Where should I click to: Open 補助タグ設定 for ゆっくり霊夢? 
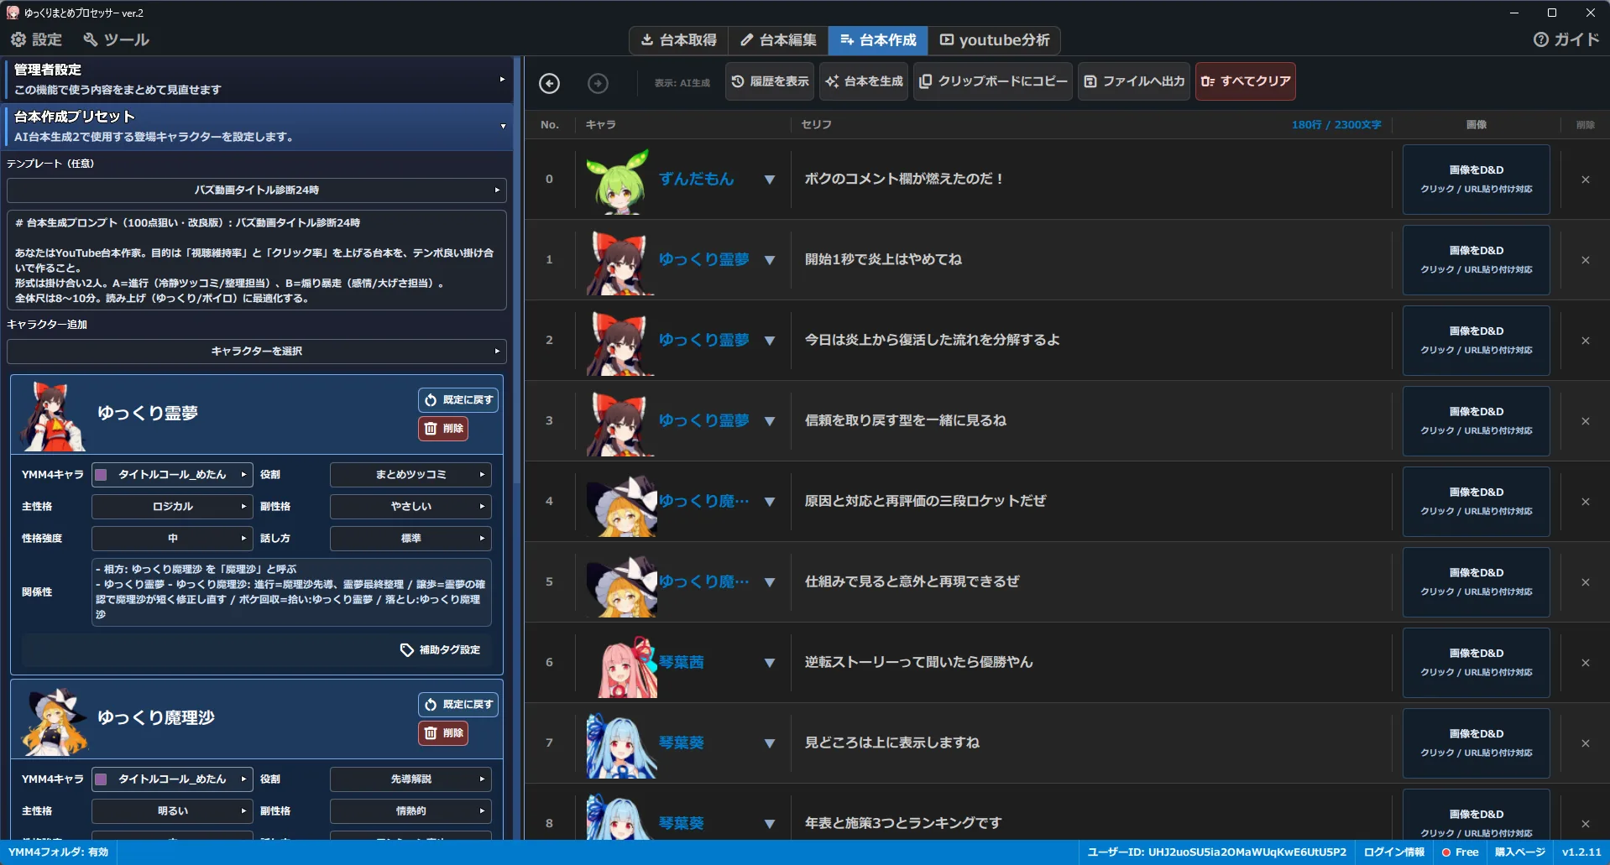click(441, 650)
